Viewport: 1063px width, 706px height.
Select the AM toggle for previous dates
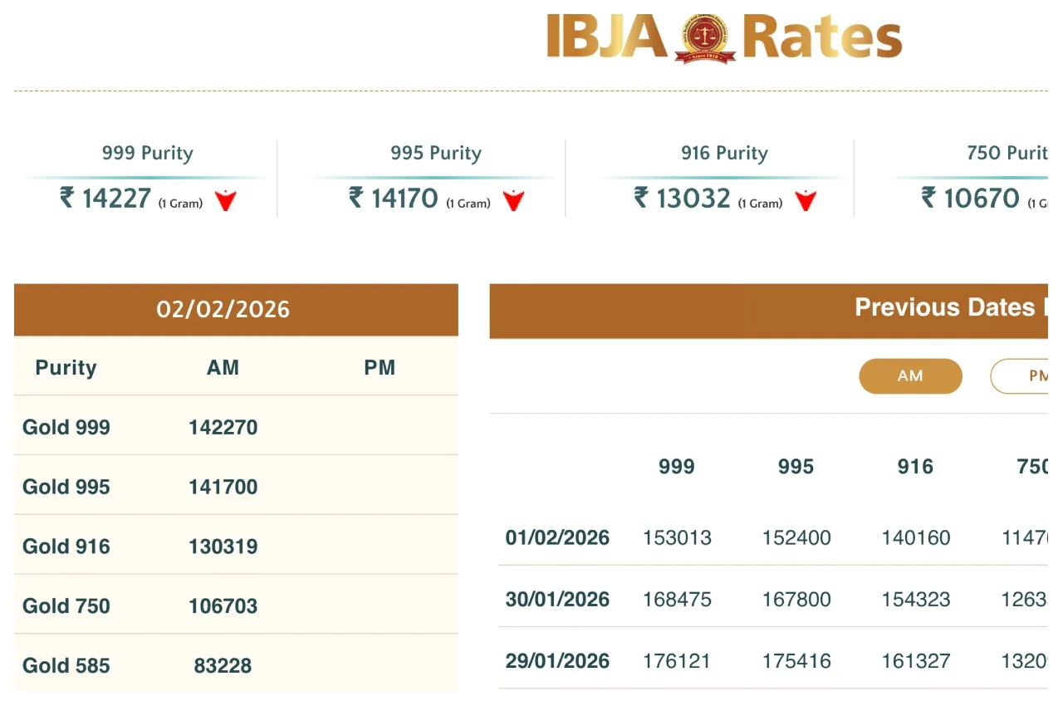[910, 376]
